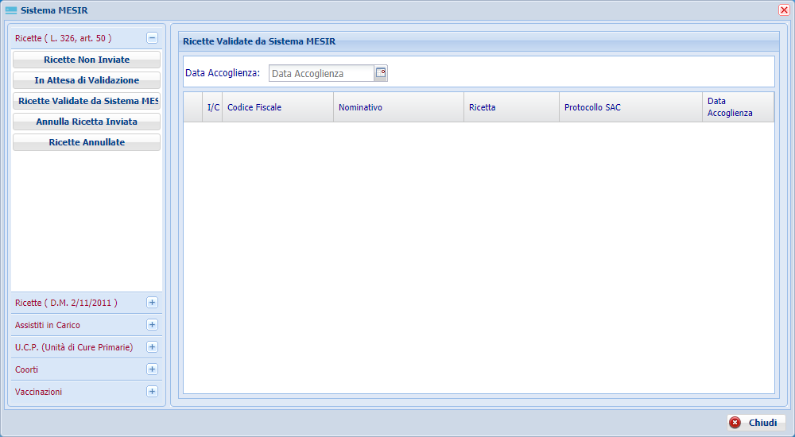Click the Coorti label
The width and height of the screenshot is (795, 437).
[x=26, y=369]
